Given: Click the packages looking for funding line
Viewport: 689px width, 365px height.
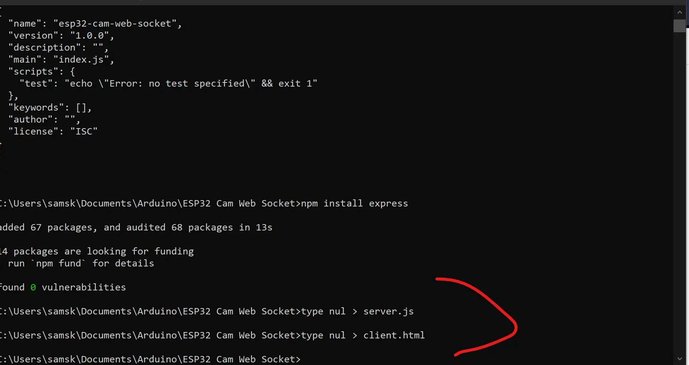Looking at the screenshot, I should point(97,251).
